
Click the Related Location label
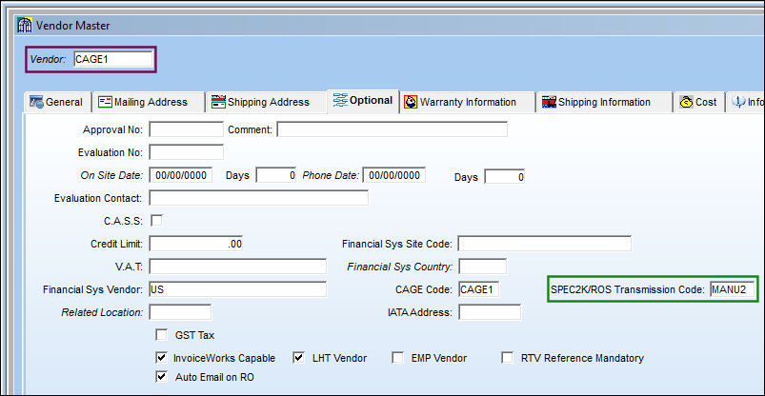(103, 312)
